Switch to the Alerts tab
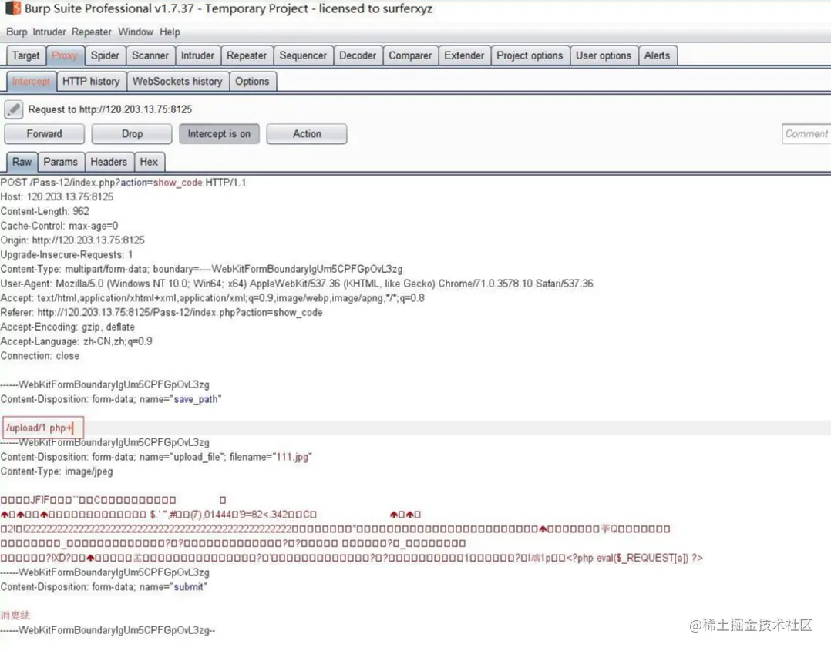 click(x=657, y=55)
